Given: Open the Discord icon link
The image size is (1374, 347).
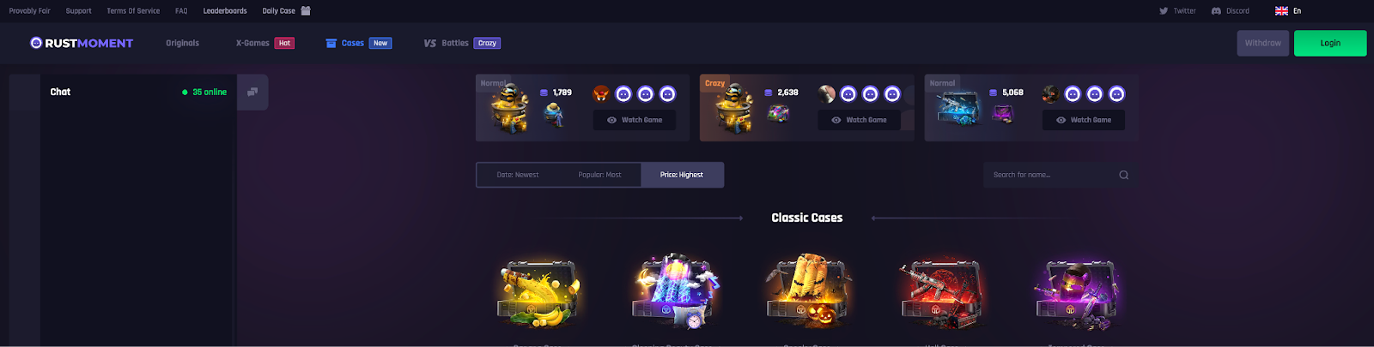Looking at the screenshot, I should [x=1216, y=11].
